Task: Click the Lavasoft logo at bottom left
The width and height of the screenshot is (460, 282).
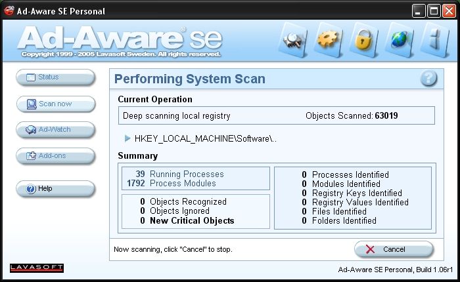Action: point(37,268)
